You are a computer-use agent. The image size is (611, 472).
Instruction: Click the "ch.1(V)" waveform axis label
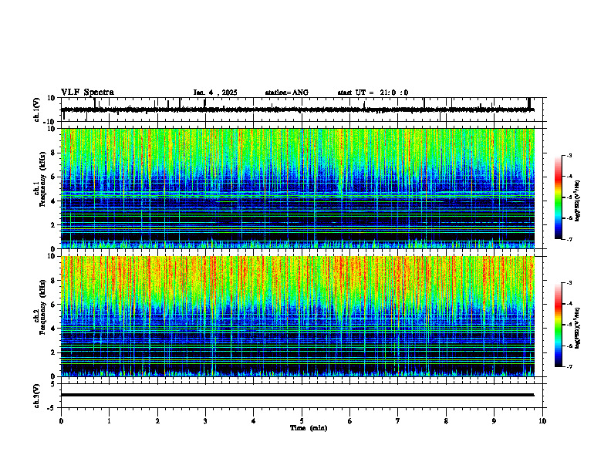click(x=37, y=110)
